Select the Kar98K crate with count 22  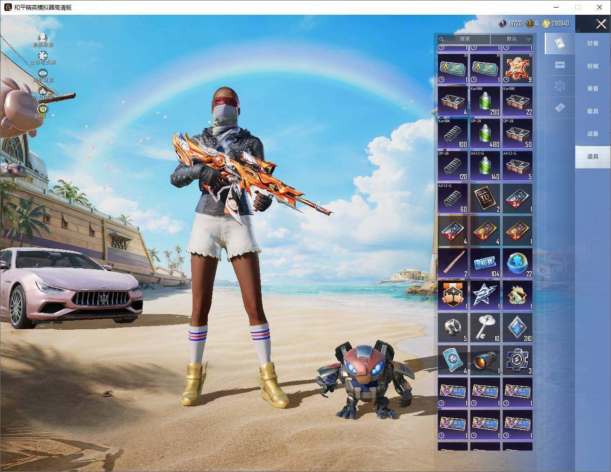tap(518, 101)
